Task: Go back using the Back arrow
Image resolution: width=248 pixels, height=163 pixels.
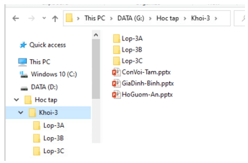Action: pyautogui.click(x=16, y=18)
